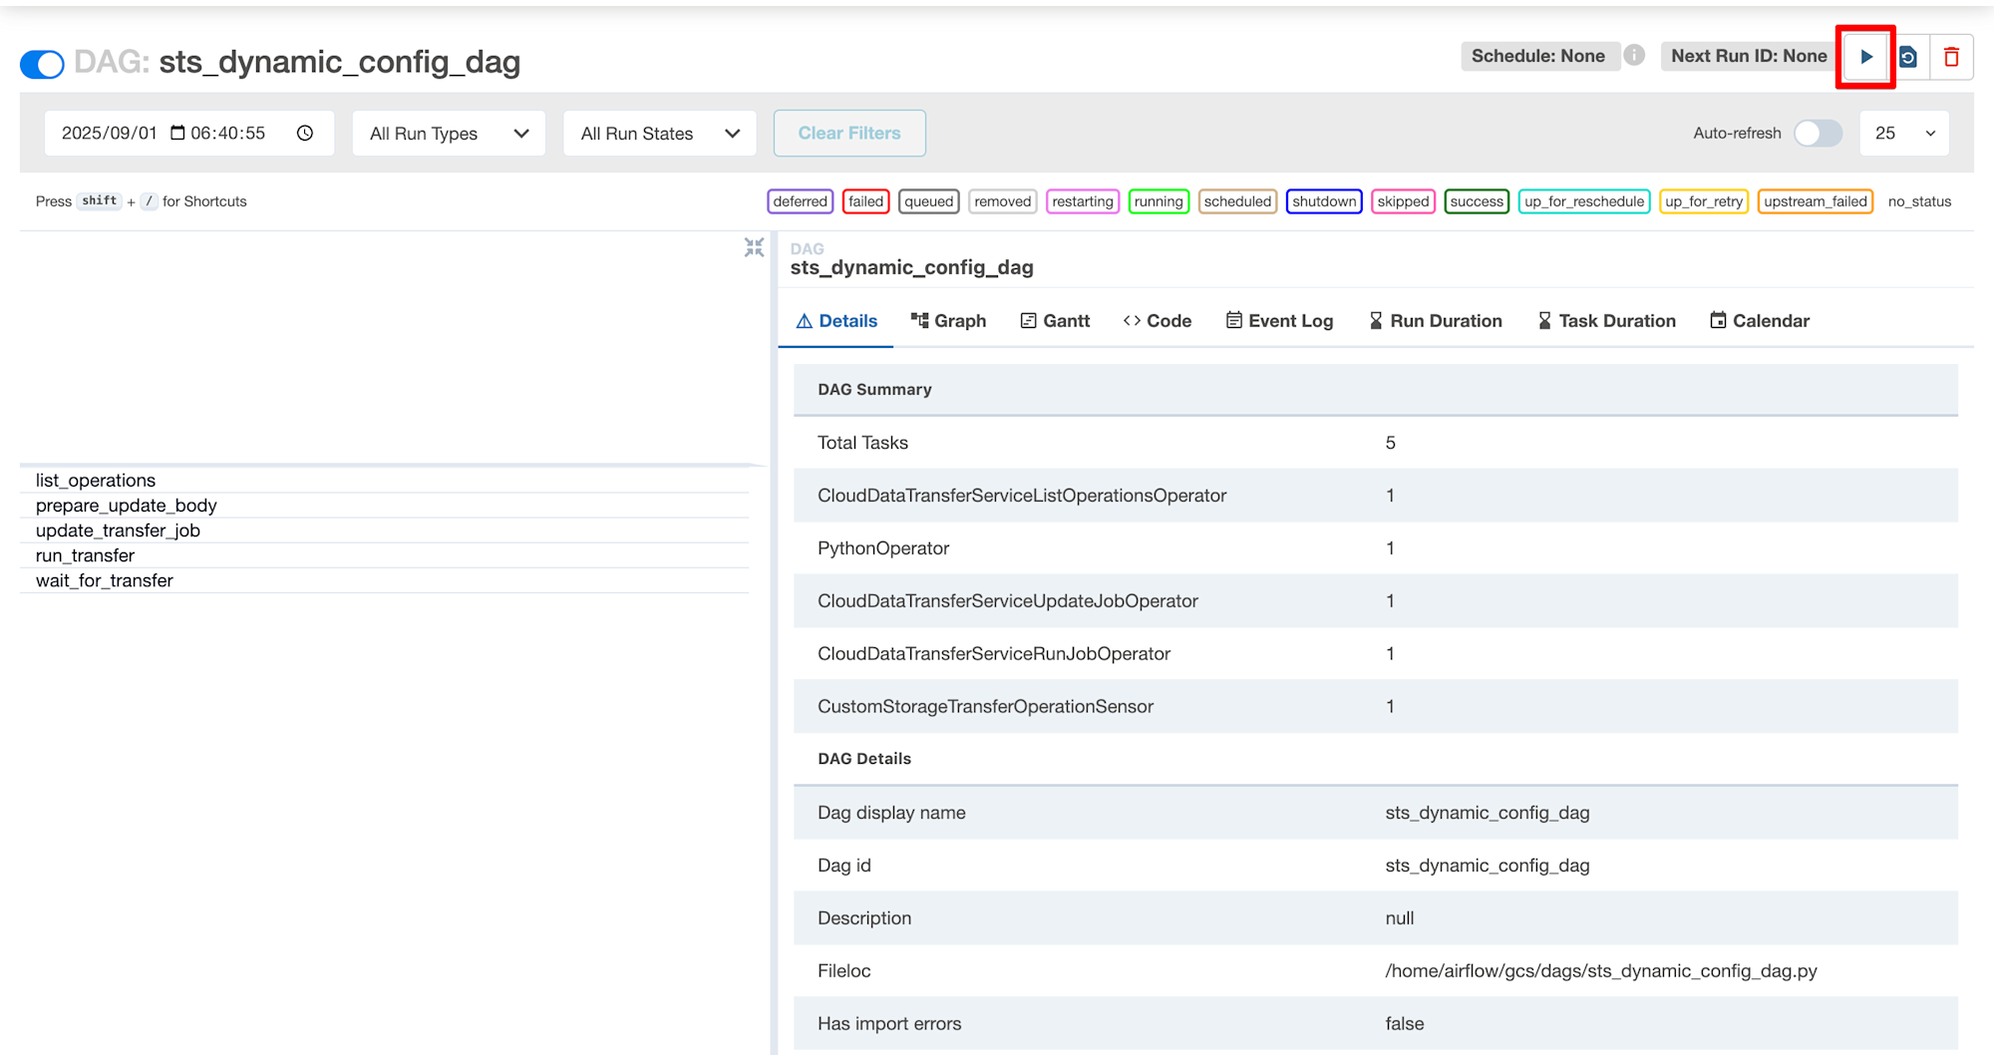Click the up_for_retry status badge
Image resolution: width=1994 pixels, height=1055 pixels.
[x=1704, y=201]
